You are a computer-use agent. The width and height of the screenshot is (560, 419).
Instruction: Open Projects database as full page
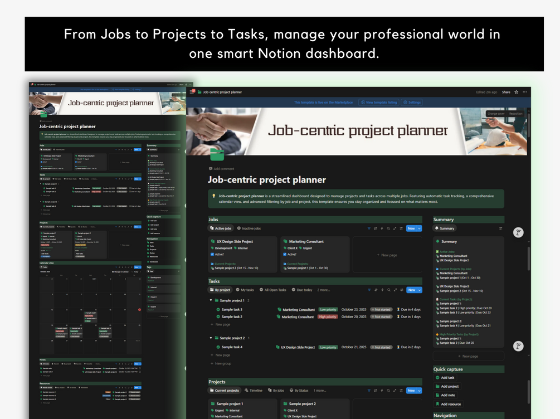395,391
